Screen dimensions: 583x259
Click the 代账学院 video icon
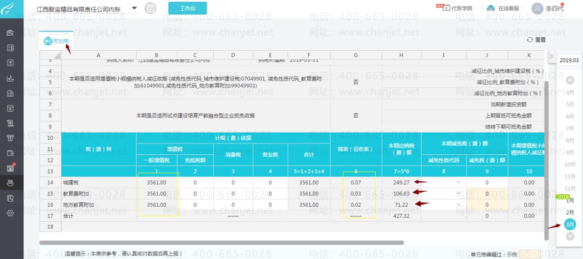[446, 8]
